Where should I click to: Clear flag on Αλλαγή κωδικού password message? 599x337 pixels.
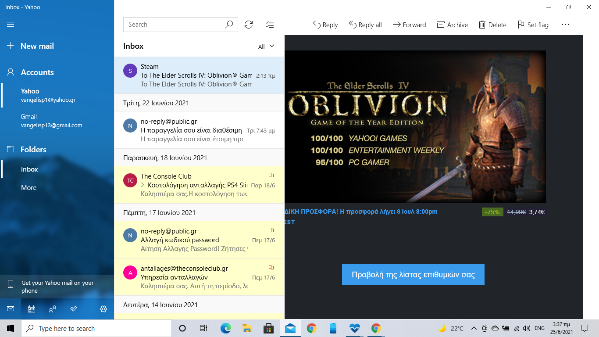click(x=271, y=231)
